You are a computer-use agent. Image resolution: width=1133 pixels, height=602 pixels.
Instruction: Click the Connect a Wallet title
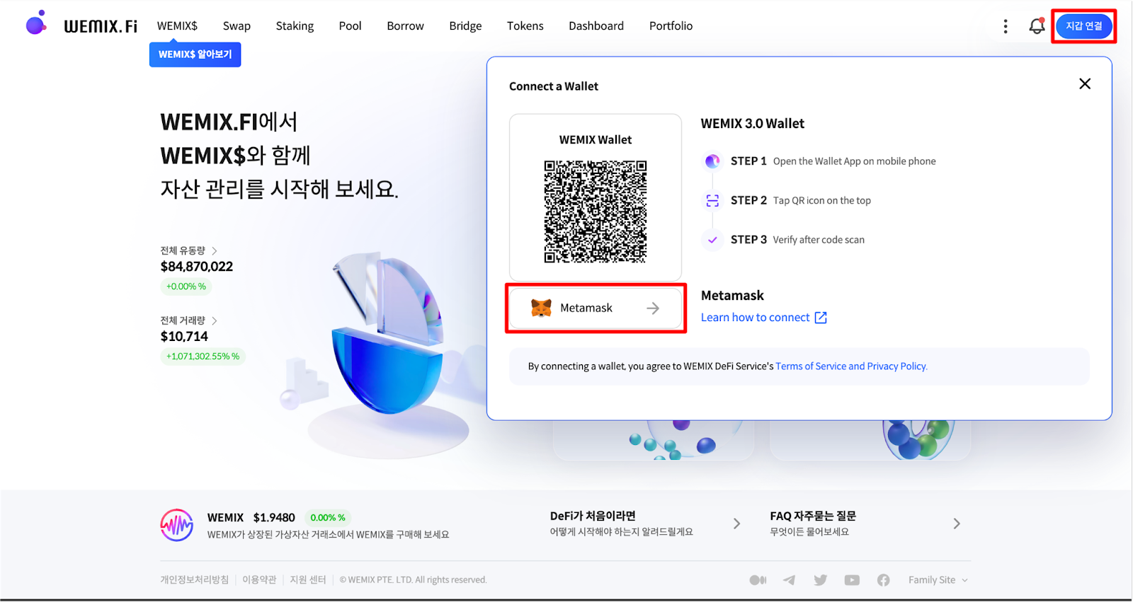click(554, 86)
